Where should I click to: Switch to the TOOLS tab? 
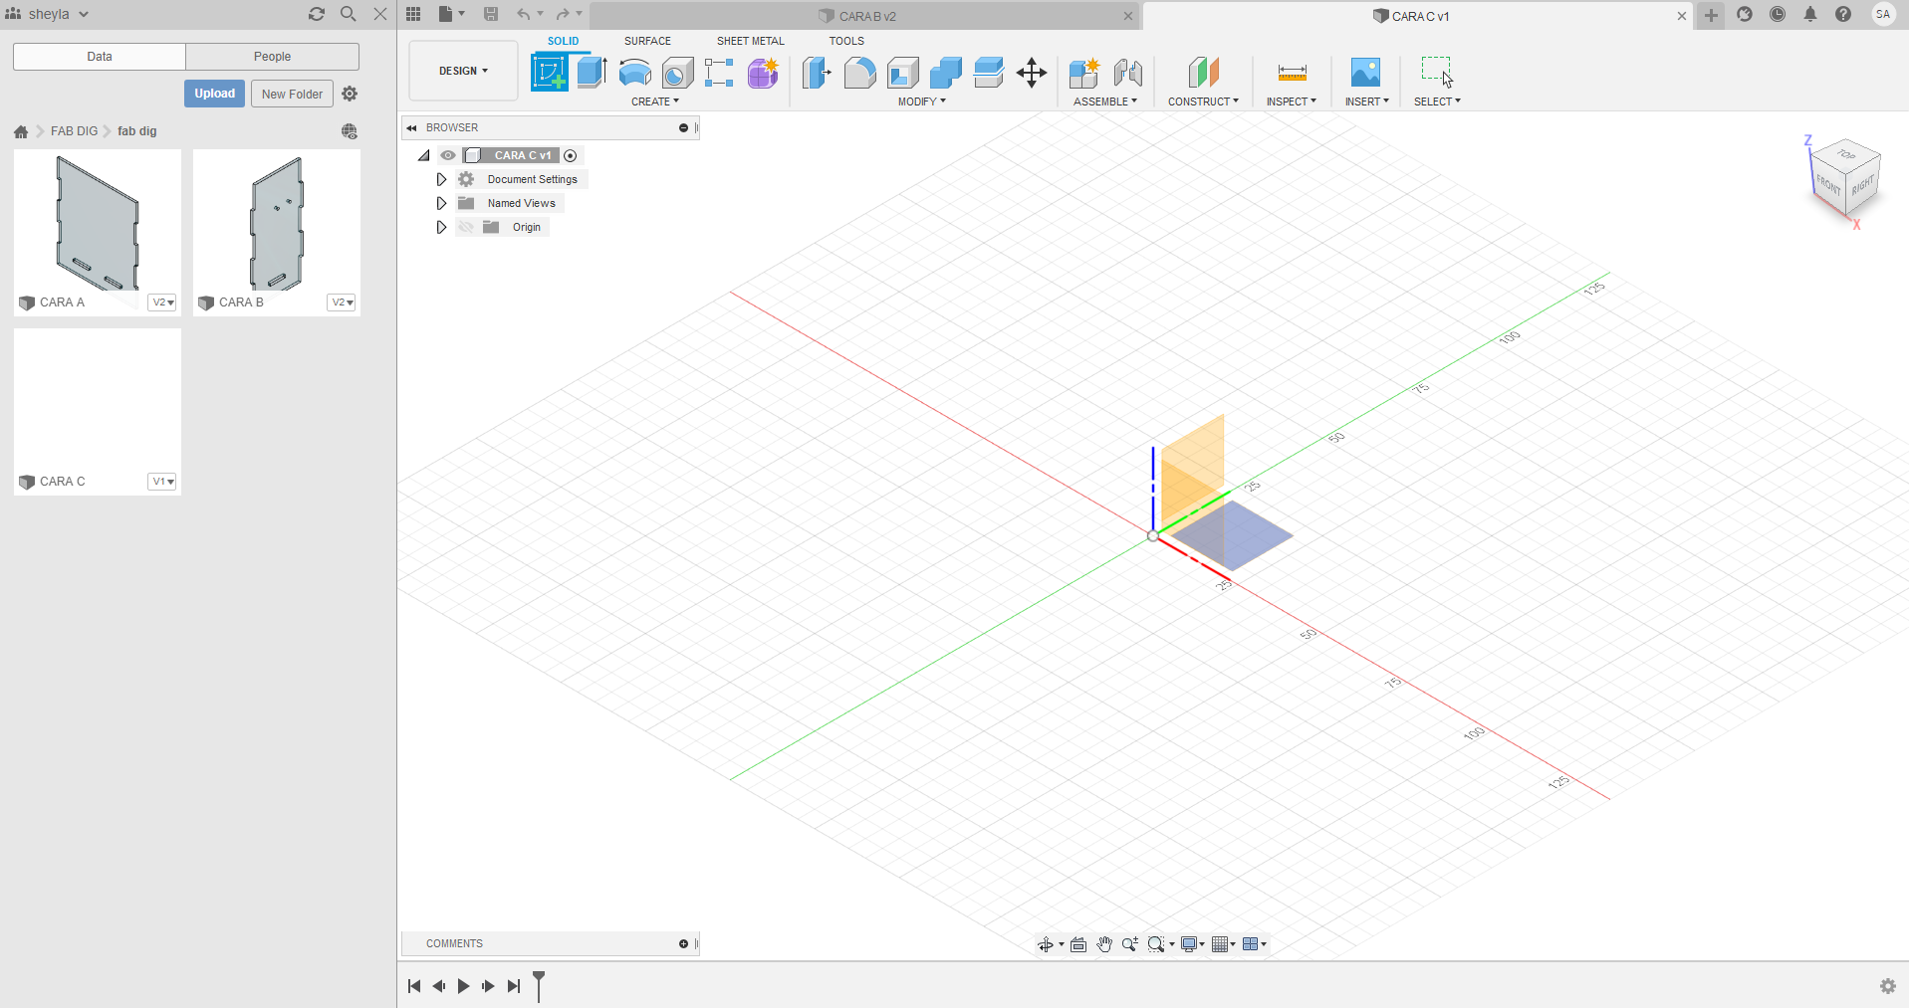click(846, 41)
